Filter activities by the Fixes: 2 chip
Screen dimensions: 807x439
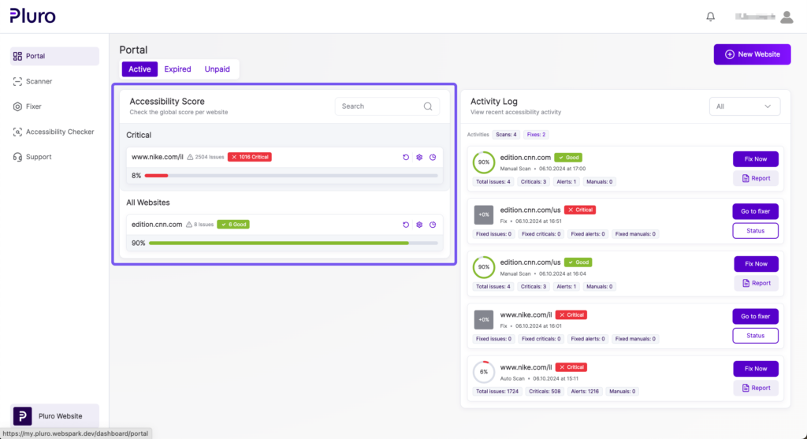[536, 135]
